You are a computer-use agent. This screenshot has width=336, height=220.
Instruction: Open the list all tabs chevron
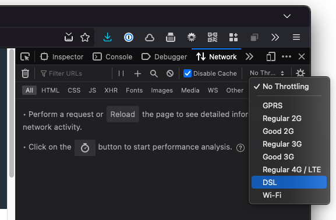click(287, 16)
